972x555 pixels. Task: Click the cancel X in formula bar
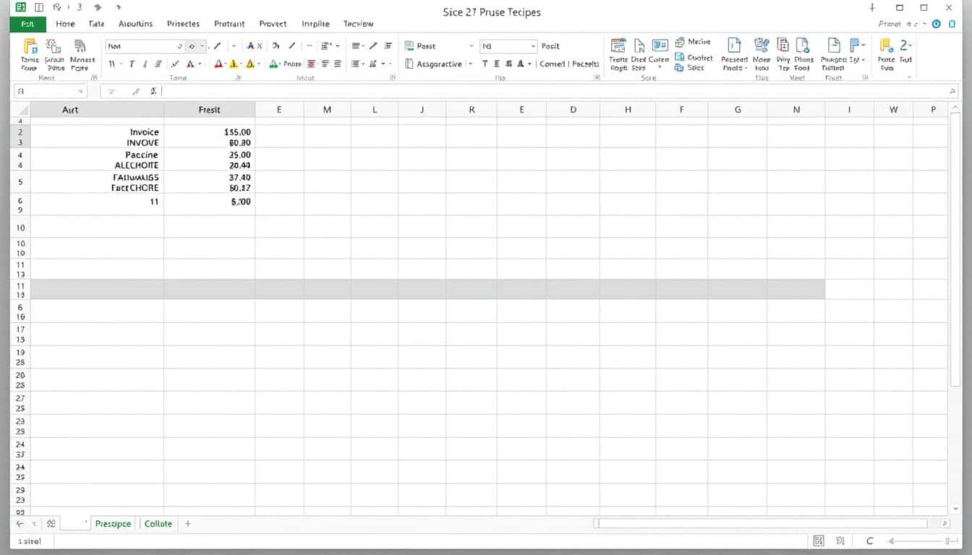(111, 92)
